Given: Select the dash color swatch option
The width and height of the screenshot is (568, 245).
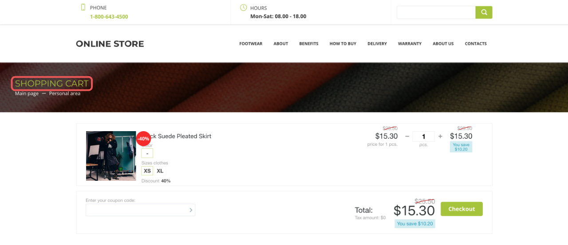Looking at the screenshot, I should coord(147,153).
